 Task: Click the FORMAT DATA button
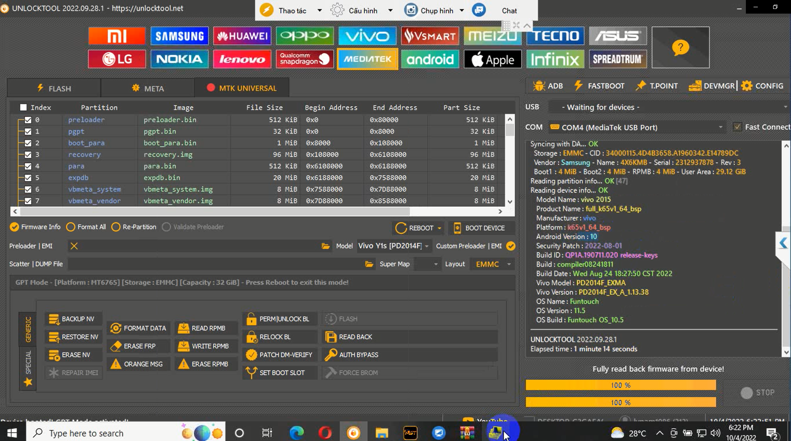(138, 328)
